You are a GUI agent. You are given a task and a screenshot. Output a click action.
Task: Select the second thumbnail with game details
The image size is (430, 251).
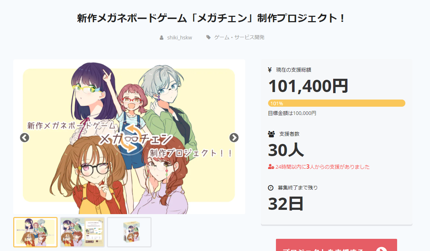click(82, 232)
